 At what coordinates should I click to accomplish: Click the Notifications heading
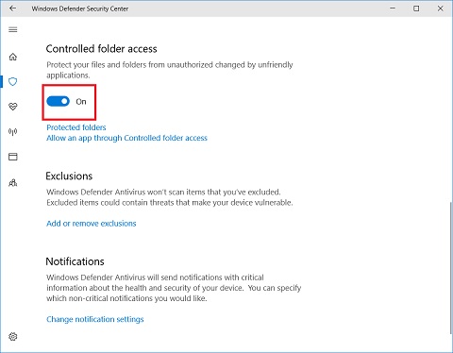[75, 261]
